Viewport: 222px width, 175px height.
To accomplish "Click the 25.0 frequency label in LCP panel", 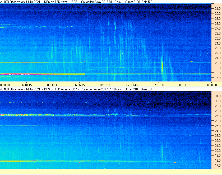I will point(218,126).
